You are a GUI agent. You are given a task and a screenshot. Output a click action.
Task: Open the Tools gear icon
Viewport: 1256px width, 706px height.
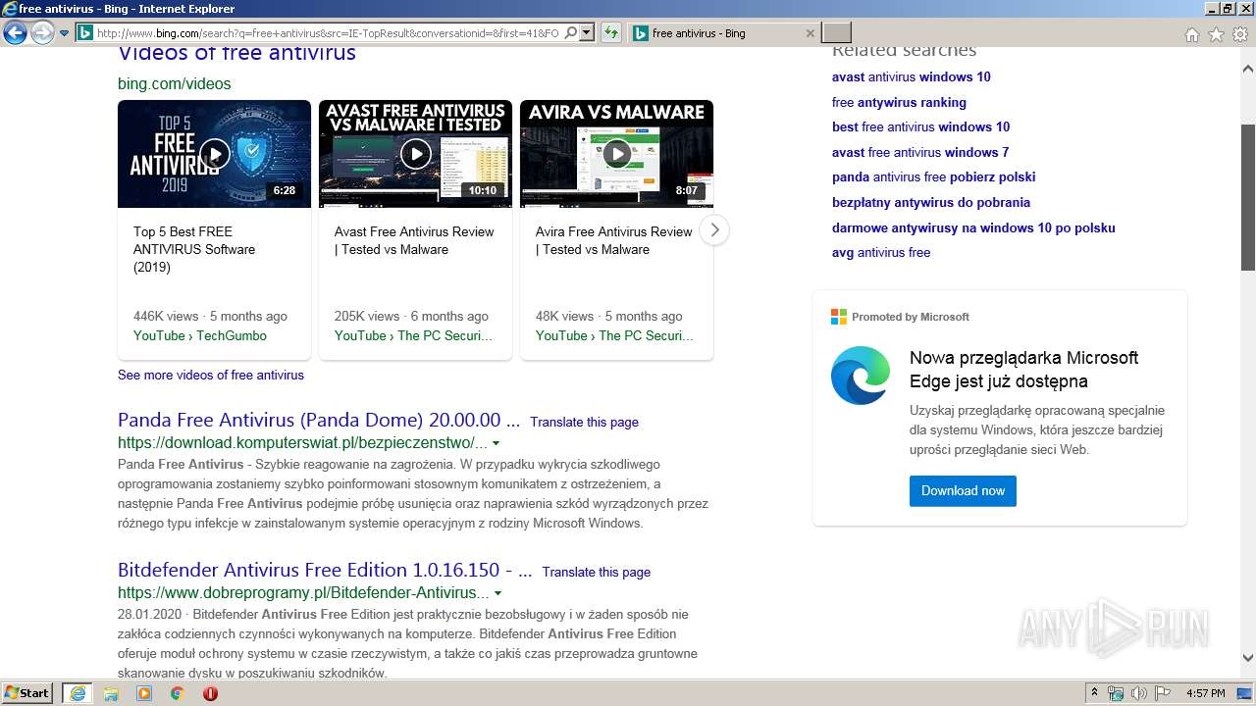[1240, 34]
